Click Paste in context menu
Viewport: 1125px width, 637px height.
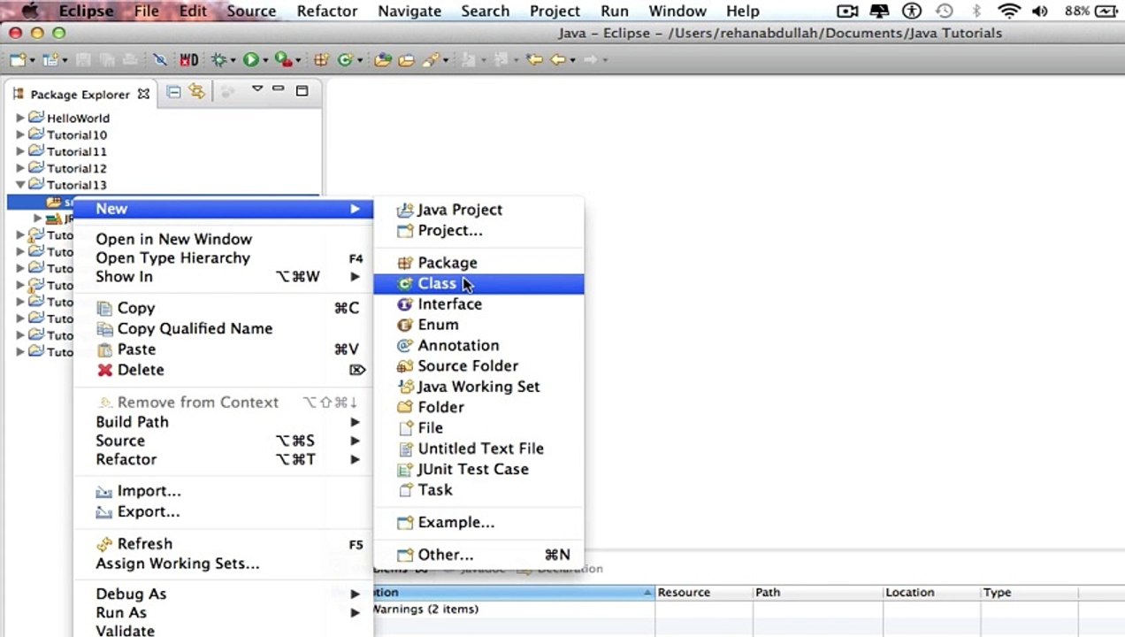point(223,349)
